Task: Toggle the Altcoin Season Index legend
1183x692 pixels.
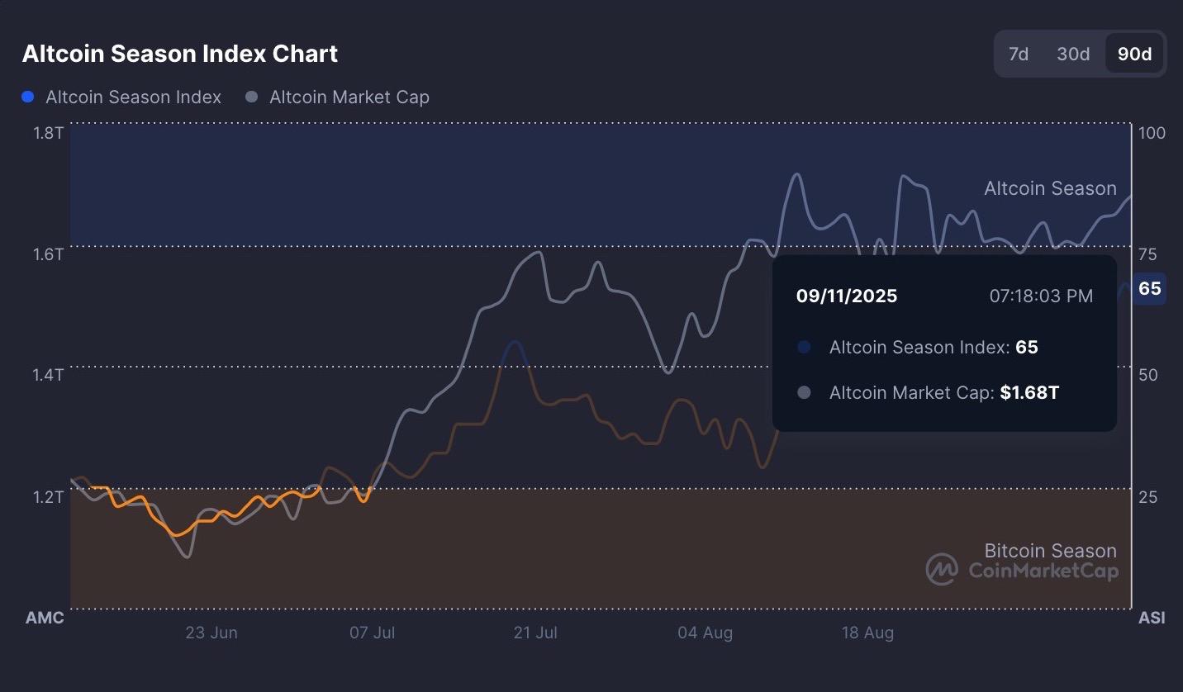Action: point(133,97)
